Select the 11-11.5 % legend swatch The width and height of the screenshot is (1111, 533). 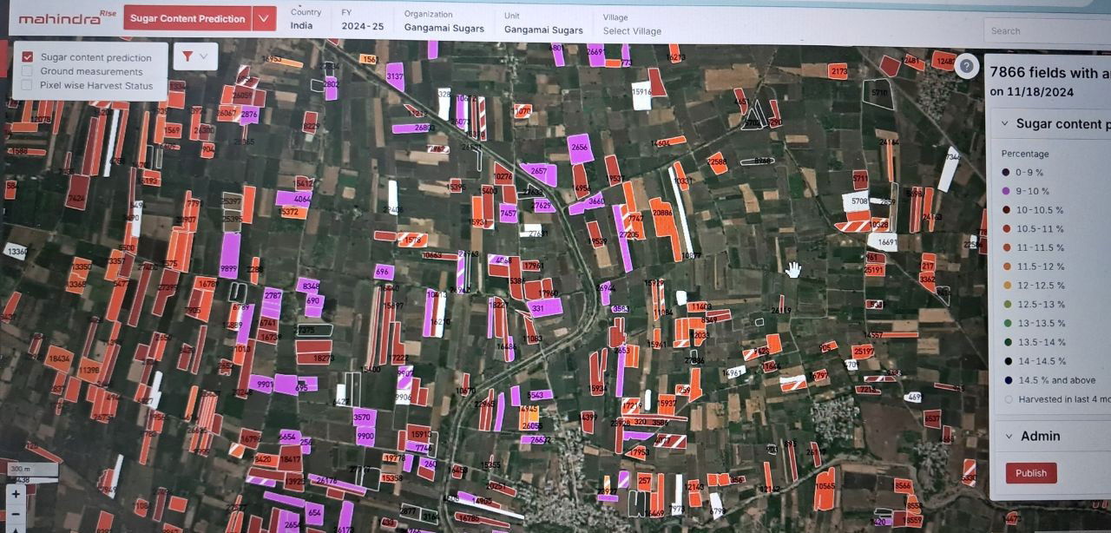click(x=1006, y=247)
